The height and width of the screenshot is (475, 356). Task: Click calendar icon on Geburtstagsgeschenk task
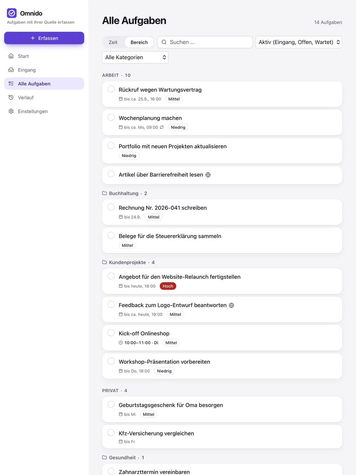(121, 415)
